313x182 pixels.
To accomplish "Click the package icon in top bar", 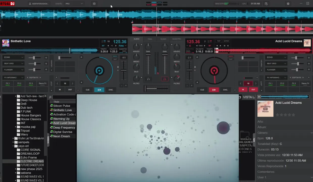I will [94, 4].
